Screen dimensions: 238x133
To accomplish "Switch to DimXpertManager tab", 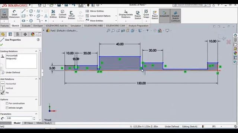I will click(x=25, y=34).
